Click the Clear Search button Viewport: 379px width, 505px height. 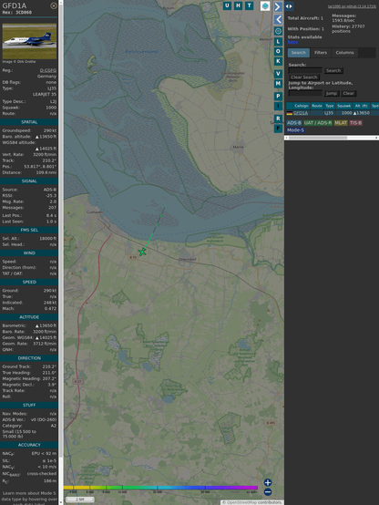point(304,77)
